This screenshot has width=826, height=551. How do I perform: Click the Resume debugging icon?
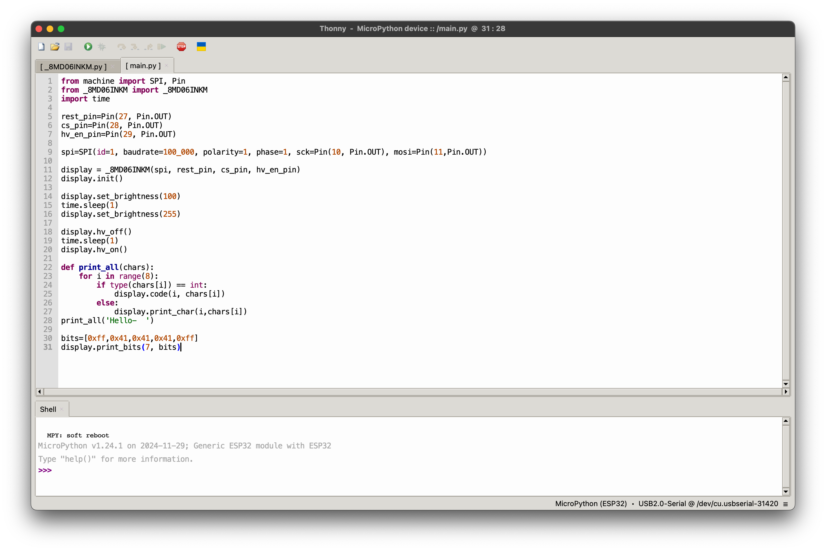click(162, 47)
